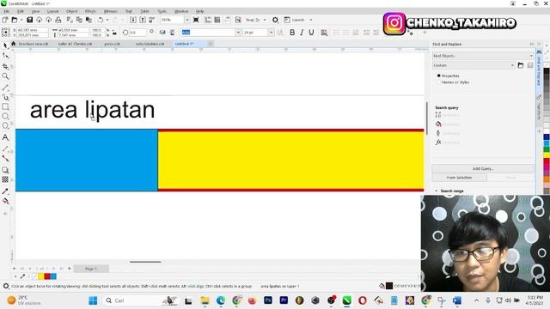This screenshot has height=309, width=550.
Task: Open the Edit menu
Action: click(21, 11)
